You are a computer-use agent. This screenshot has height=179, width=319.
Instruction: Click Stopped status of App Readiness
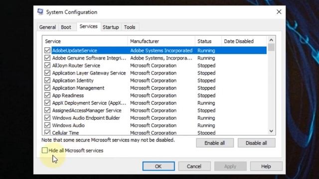point(206,95)
